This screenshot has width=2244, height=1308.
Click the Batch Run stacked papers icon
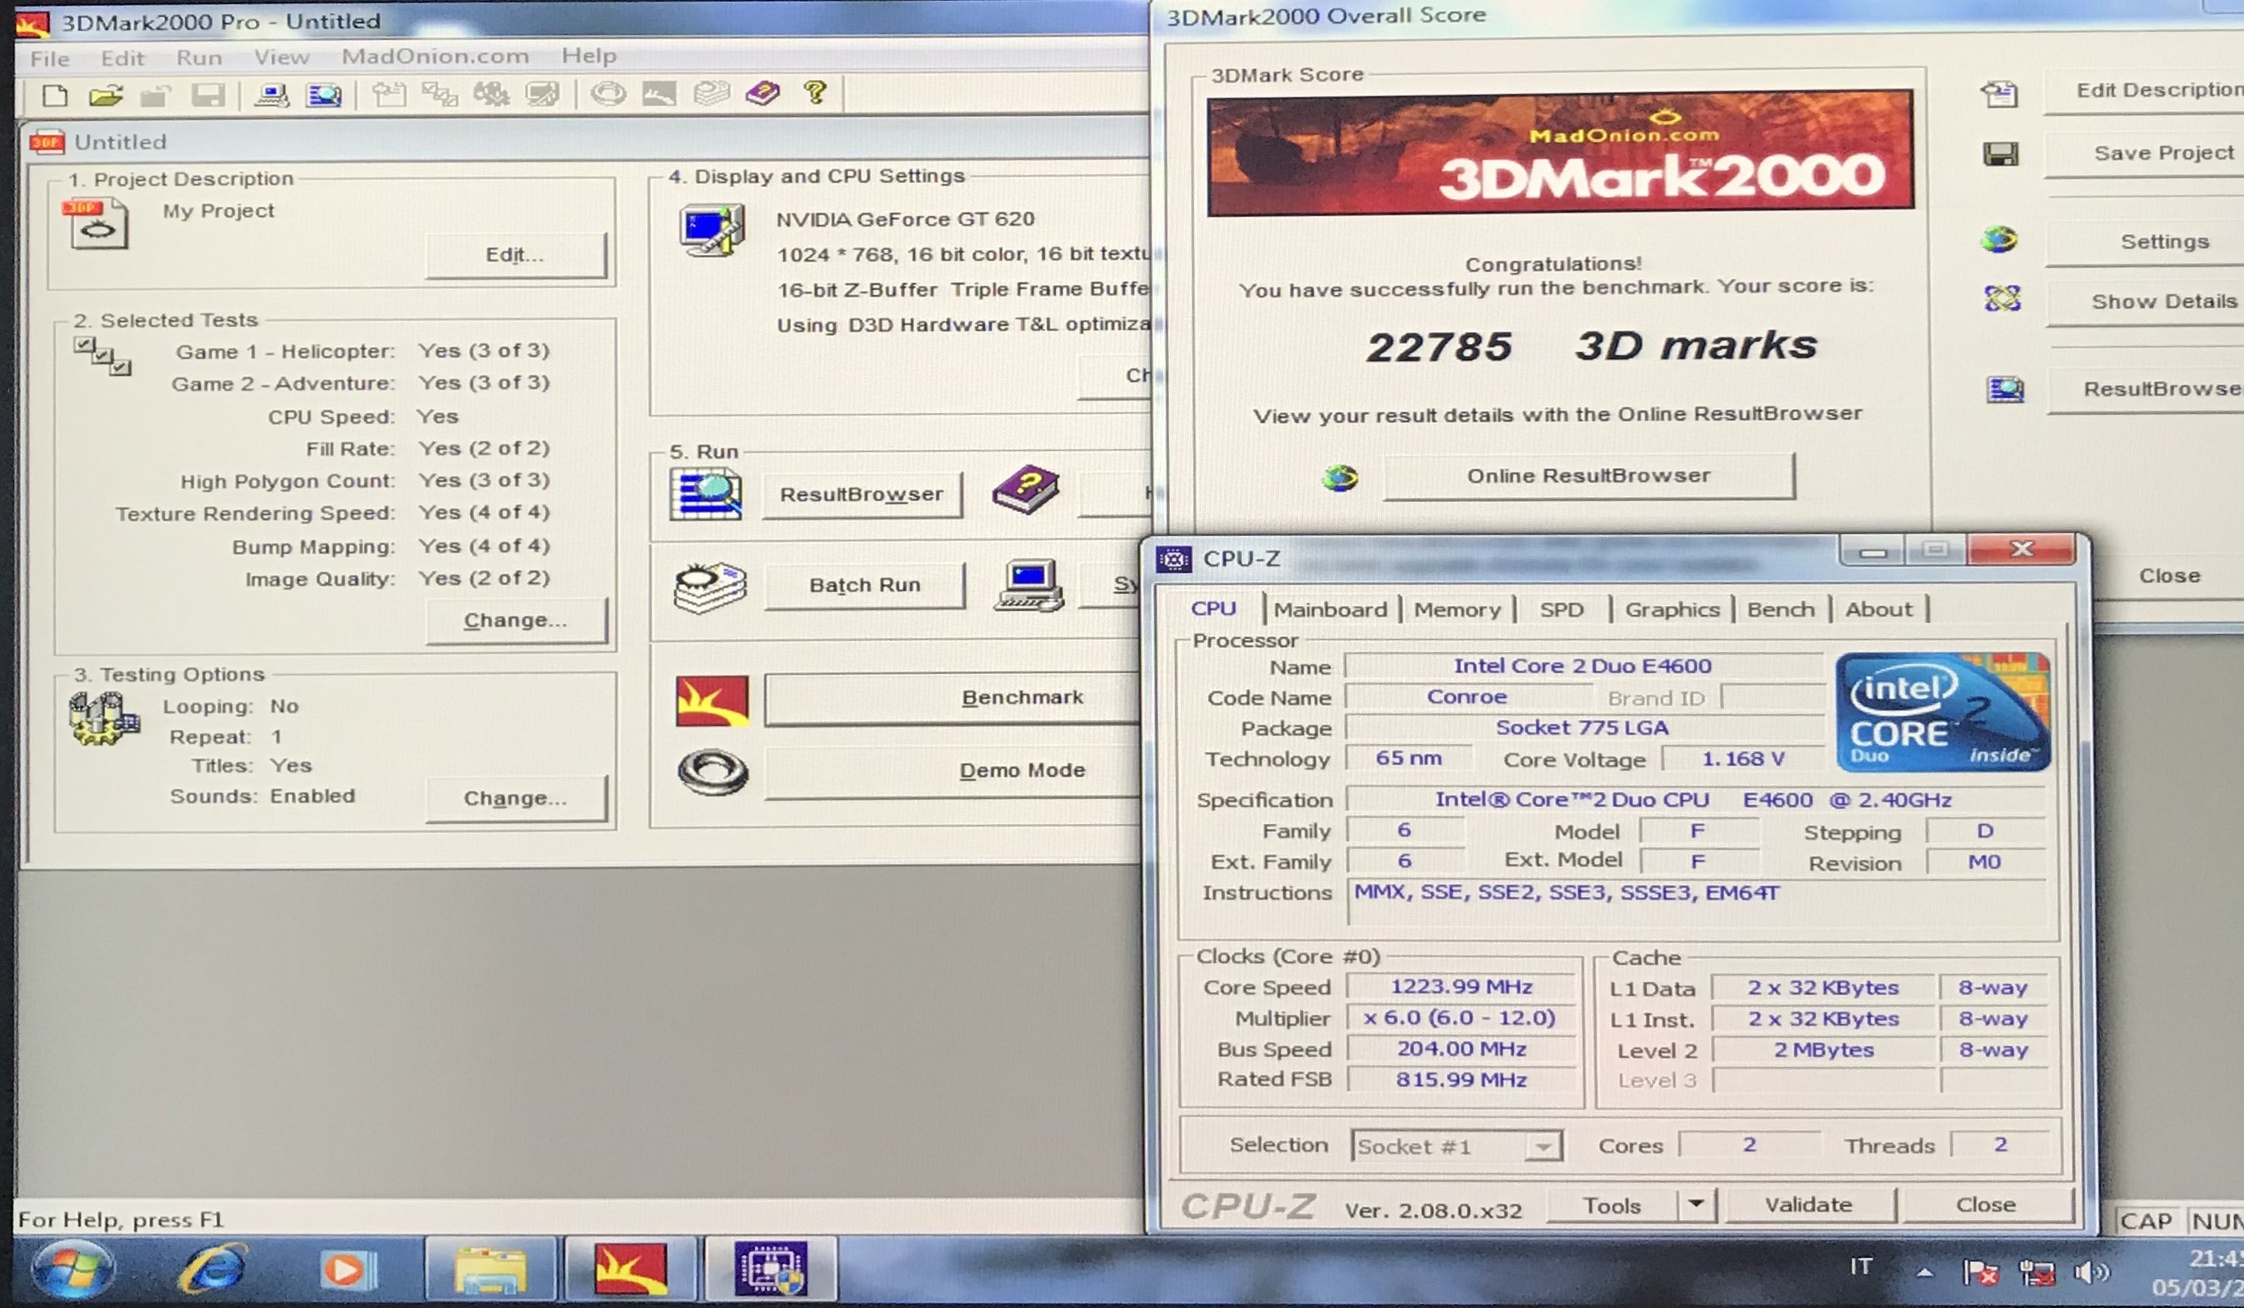[x=710, y=587]
